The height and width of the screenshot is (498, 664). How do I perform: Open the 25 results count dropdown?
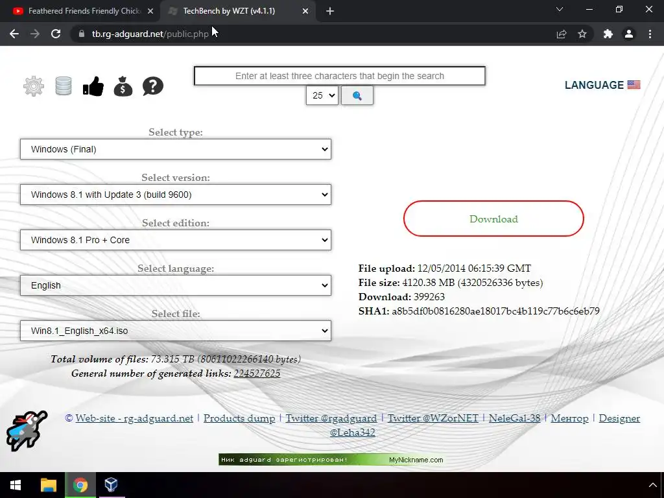pyautogui.click(x=322, y=96)
